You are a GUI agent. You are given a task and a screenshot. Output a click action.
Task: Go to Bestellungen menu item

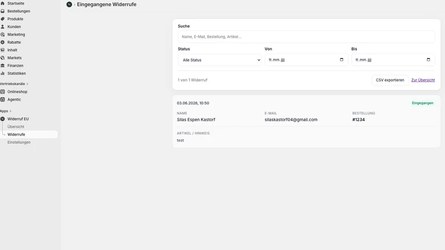19,11
